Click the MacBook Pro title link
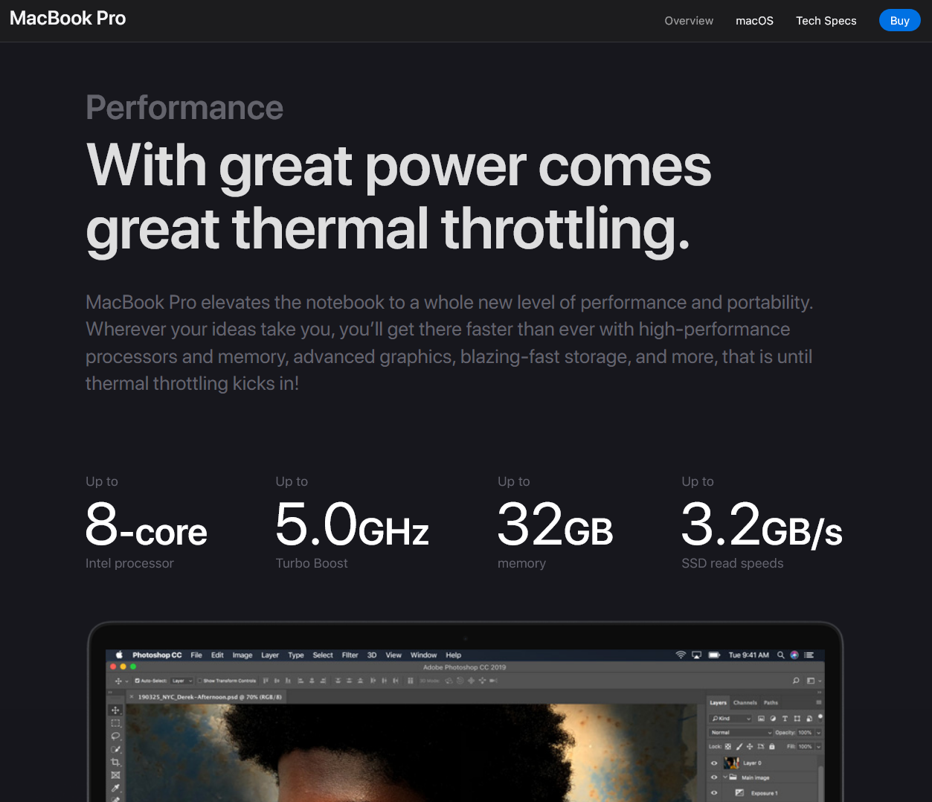The image size is (932, 802). 68,19
